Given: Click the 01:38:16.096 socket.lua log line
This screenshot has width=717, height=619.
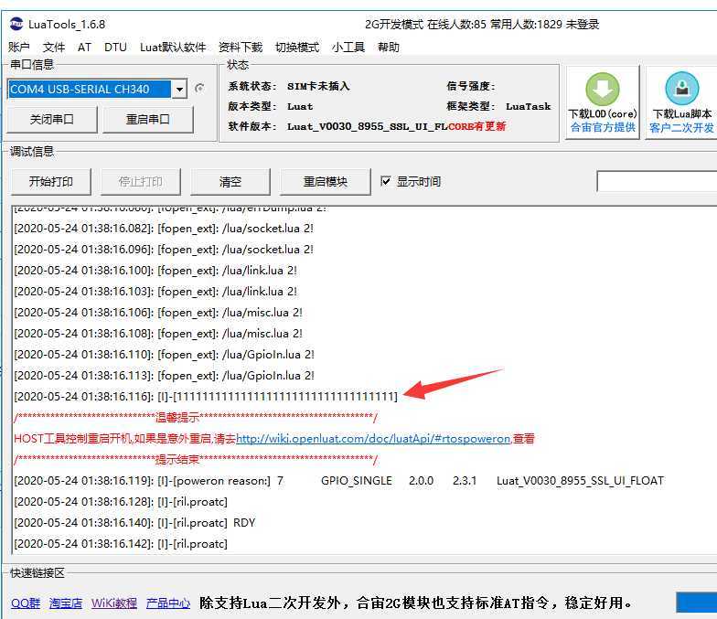Looking at the screenshot, I should pyautogui.click(x=164, y=249).
